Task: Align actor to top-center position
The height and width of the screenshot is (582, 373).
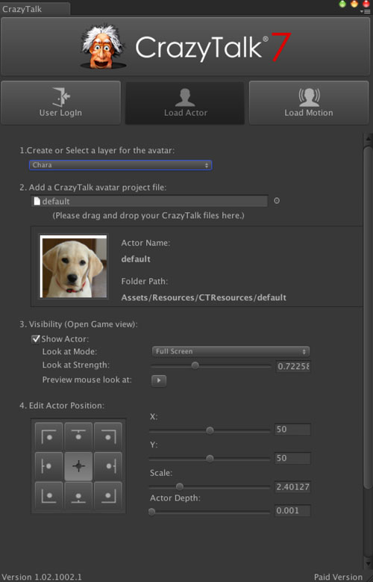Action: click(78, 436)
